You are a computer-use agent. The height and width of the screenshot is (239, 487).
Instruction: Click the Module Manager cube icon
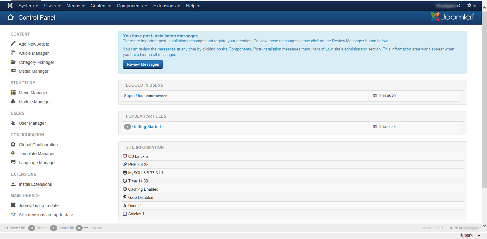13,101
